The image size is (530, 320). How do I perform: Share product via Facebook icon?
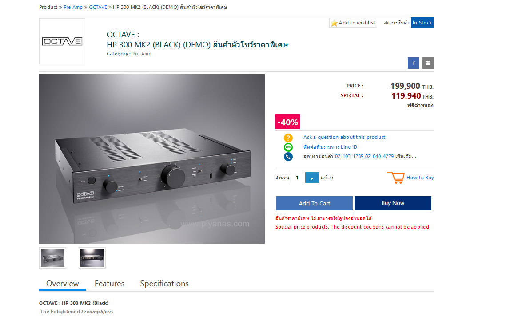point(414,63)
